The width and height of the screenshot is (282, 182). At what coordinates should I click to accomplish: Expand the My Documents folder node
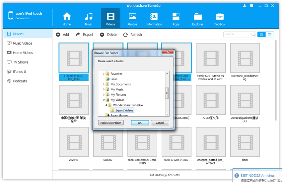click(104, 85)
